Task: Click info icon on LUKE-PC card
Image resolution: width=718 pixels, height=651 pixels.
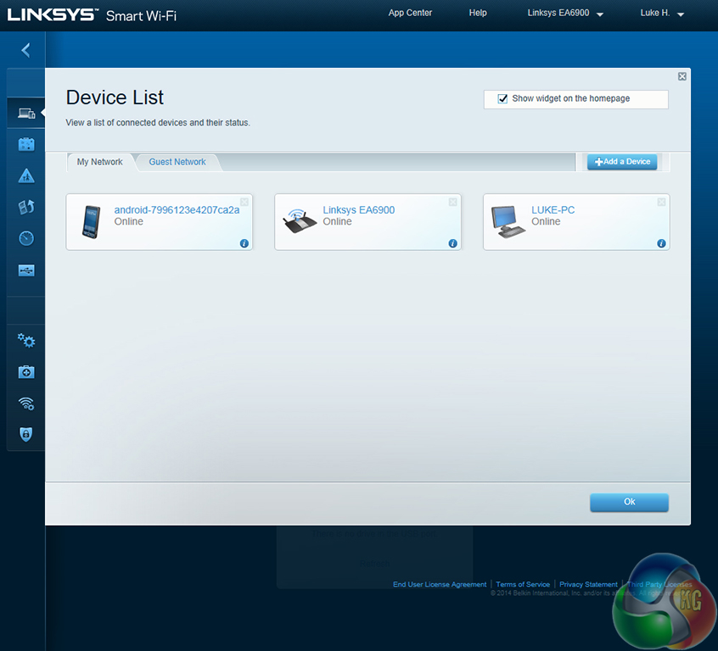Action: point(661,243)
